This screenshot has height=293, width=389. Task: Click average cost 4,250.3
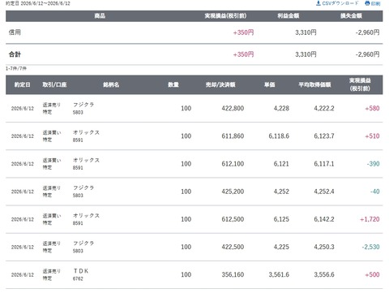[x=324, y=247]
